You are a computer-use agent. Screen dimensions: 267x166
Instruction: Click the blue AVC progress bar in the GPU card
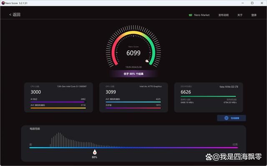[x=133, y=102]
